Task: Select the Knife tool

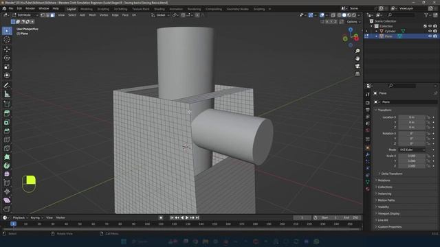Action: (7, 148)
